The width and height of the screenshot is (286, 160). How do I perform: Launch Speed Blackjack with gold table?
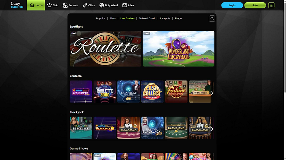(200, 128)
